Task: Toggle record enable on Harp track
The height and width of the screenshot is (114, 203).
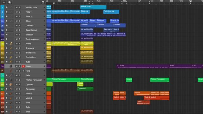Action: [23, 71]
